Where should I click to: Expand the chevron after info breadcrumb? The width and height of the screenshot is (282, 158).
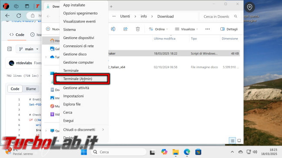[x=152, y=16]
